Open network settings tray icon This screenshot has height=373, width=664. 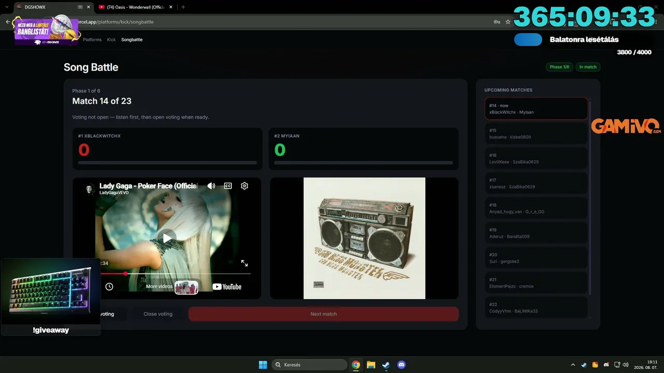[617, 365]
